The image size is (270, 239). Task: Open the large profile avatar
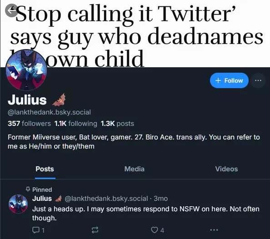coord(26,70)
